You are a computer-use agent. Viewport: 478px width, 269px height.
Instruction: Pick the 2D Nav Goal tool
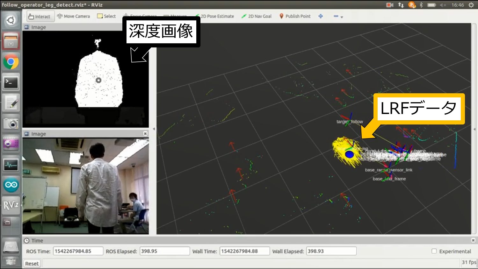click(x=257, y=16)
